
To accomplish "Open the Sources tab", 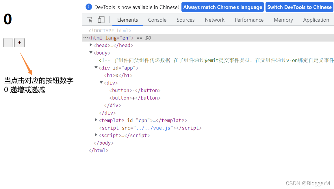I will click(x=185, y=20).
